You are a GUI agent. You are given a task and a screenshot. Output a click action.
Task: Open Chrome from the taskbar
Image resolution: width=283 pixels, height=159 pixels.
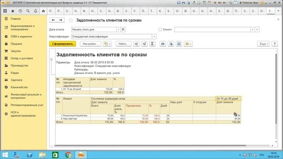(68, 155)
